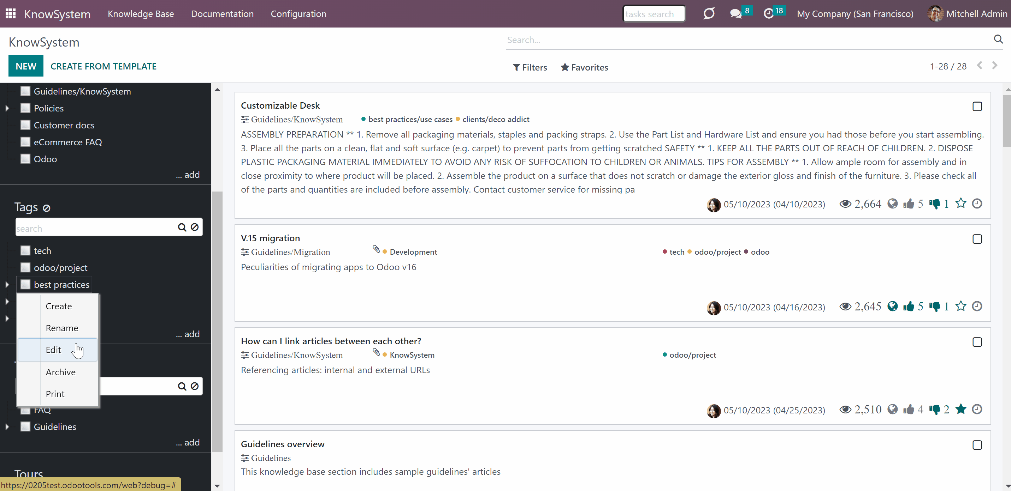Focus the tasks search input
Screen dimensions: 1011x491
coord(654,14)
